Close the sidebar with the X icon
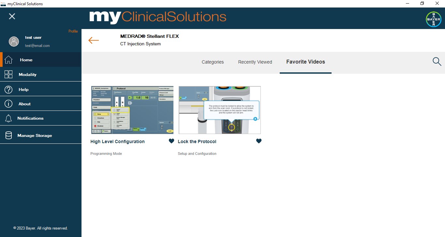Image resolution: width=445 pixels, height=237 pixels. [x=12, y=16]
